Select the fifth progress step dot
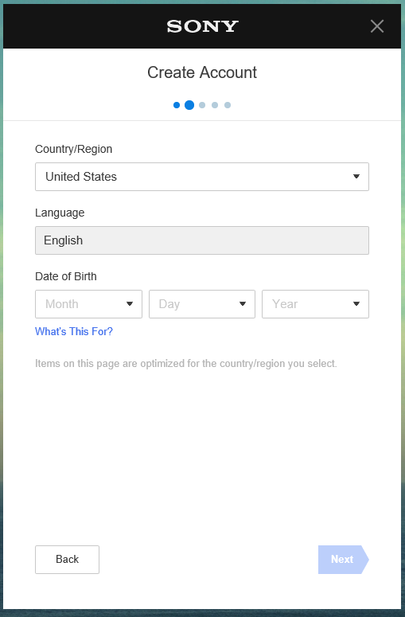 pos(228,105)
